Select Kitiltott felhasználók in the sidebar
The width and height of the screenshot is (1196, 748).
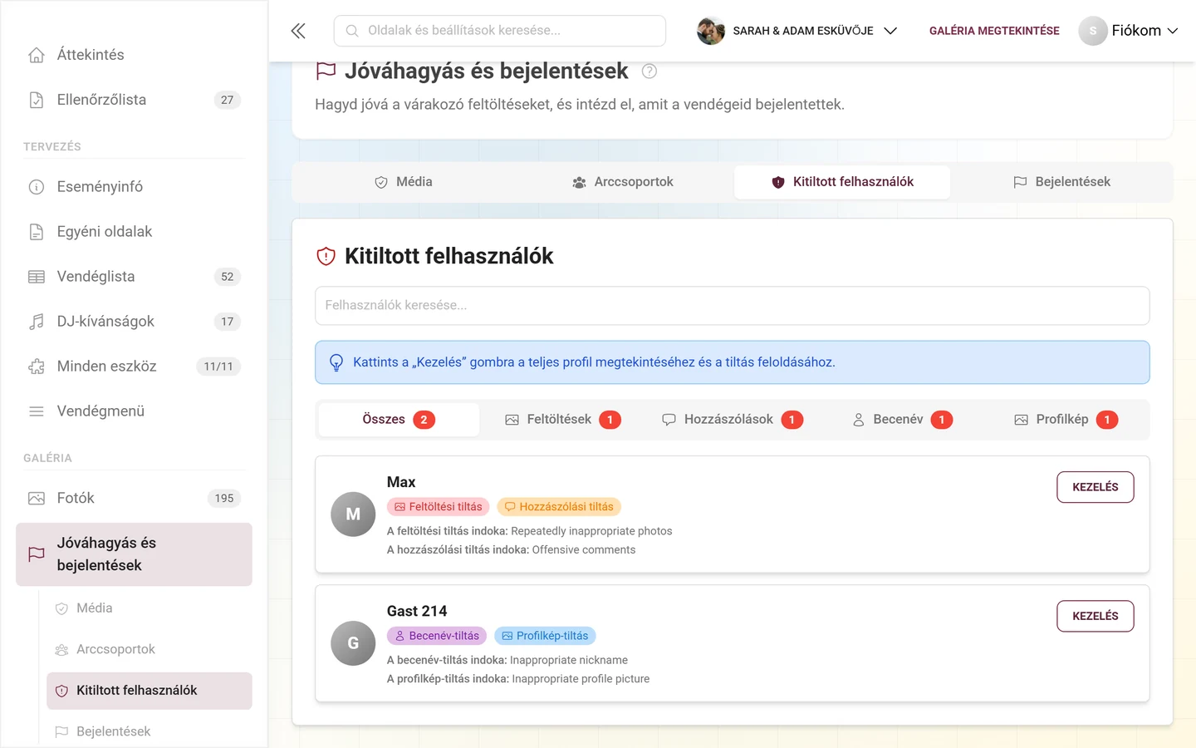(149, 691)
